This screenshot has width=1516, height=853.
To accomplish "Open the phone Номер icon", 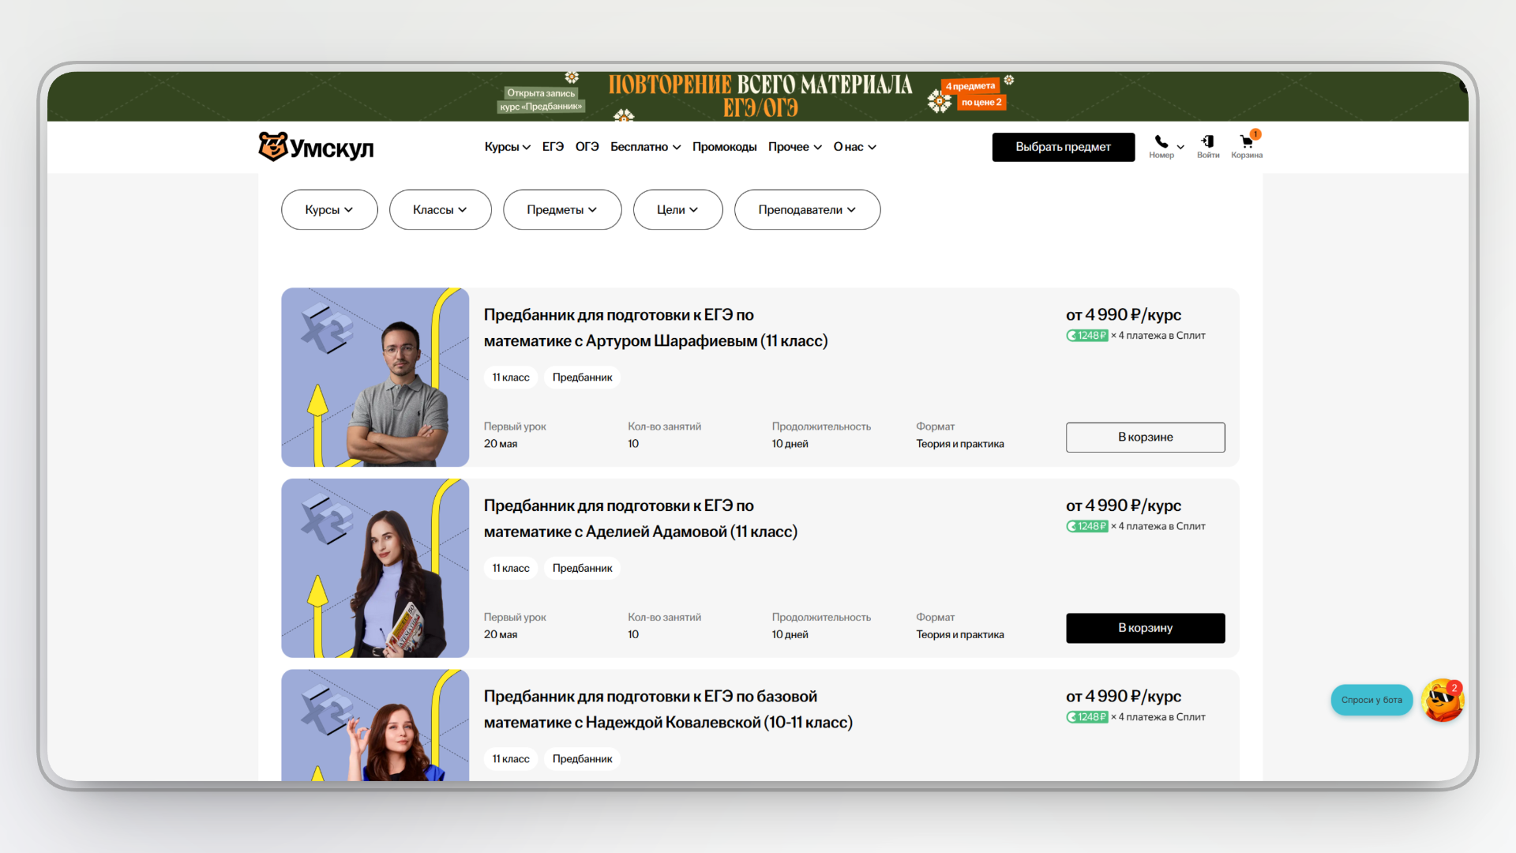I will click(x=1161, y=146).
